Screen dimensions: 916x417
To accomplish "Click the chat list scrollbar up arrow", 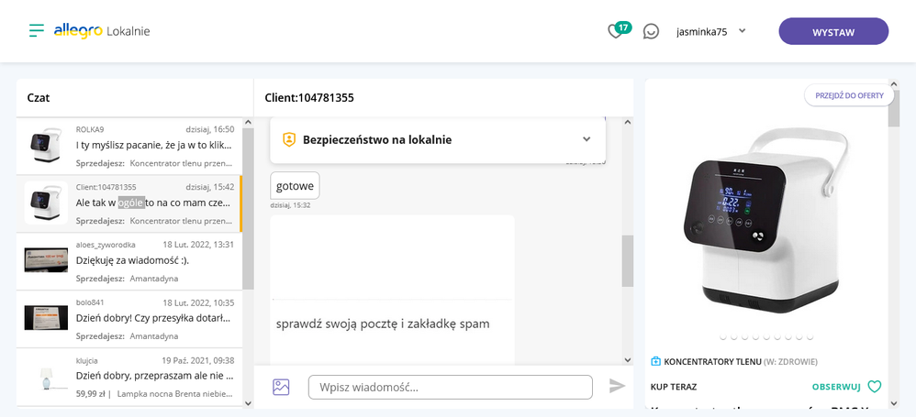I will (x=248, y=123).
